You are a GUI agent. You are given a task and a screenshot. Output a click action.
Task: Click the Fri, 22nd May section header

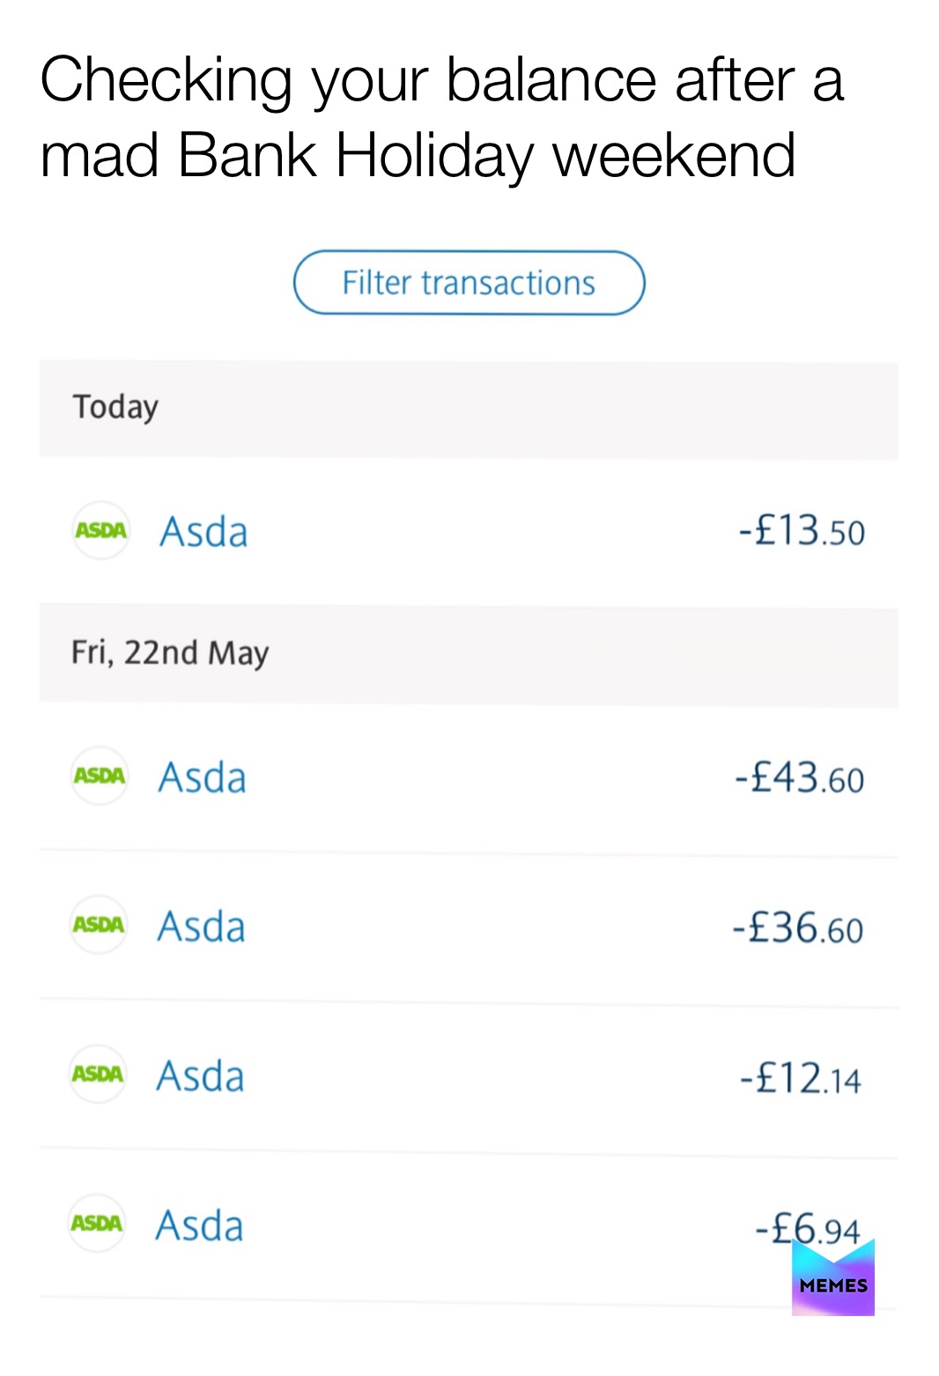pyautogui.click(x=170, y=653)
